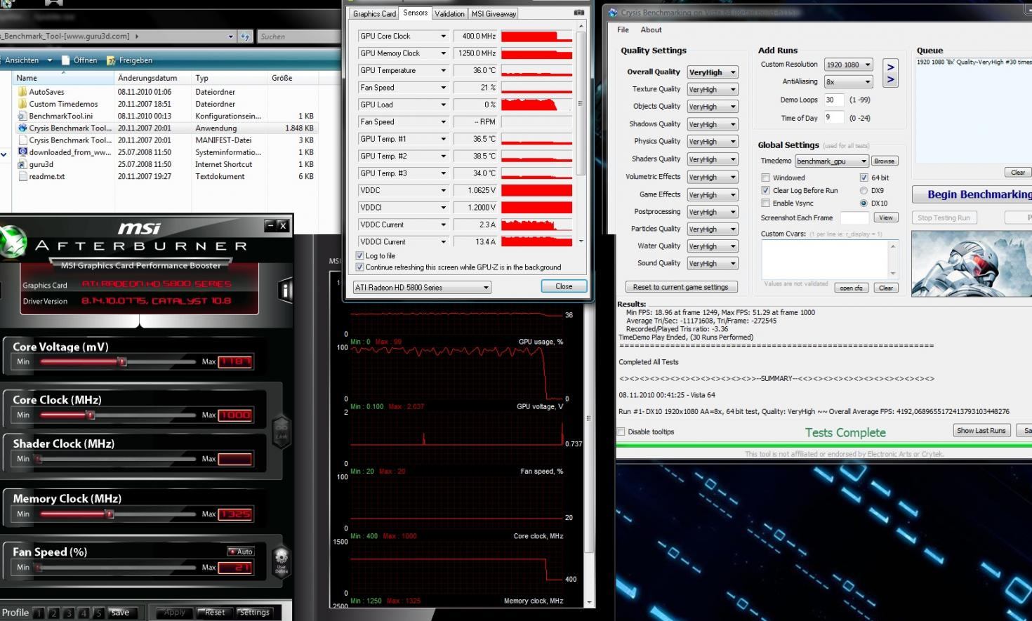Open the User Define fan gear icon
This screenshot has height=621, width=1032.
[281, 561]
